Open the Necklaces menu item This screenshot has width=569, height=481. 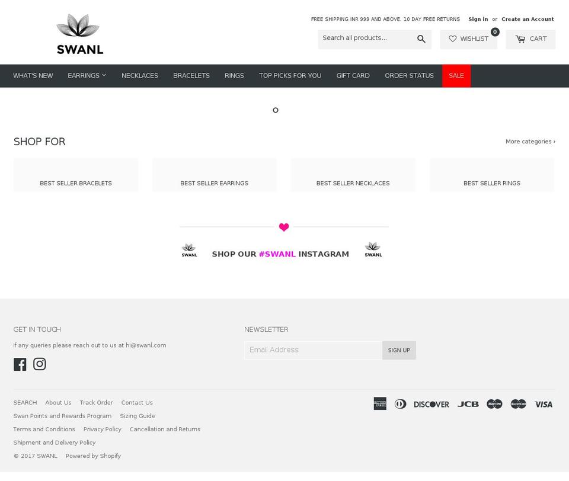[140, 75]
